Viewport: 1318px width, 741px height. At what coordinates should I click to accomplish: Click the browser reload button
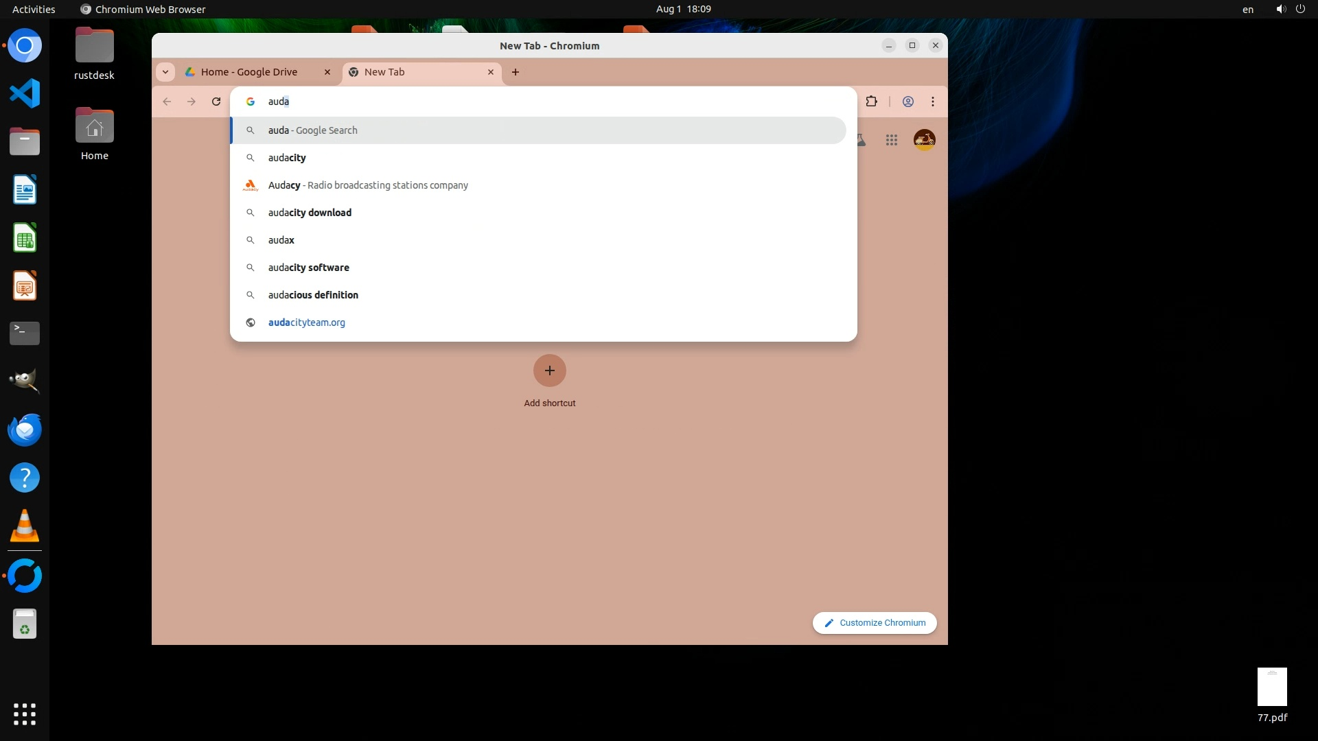pyautogui.click(x=216, y=102)
